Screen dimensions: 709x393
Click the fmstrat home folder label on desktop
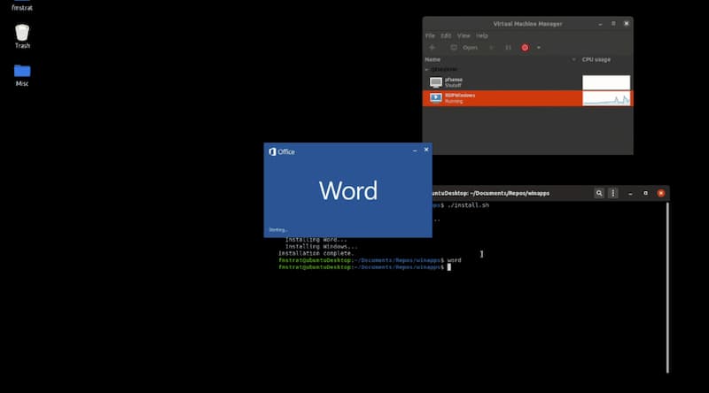point(22,8)
